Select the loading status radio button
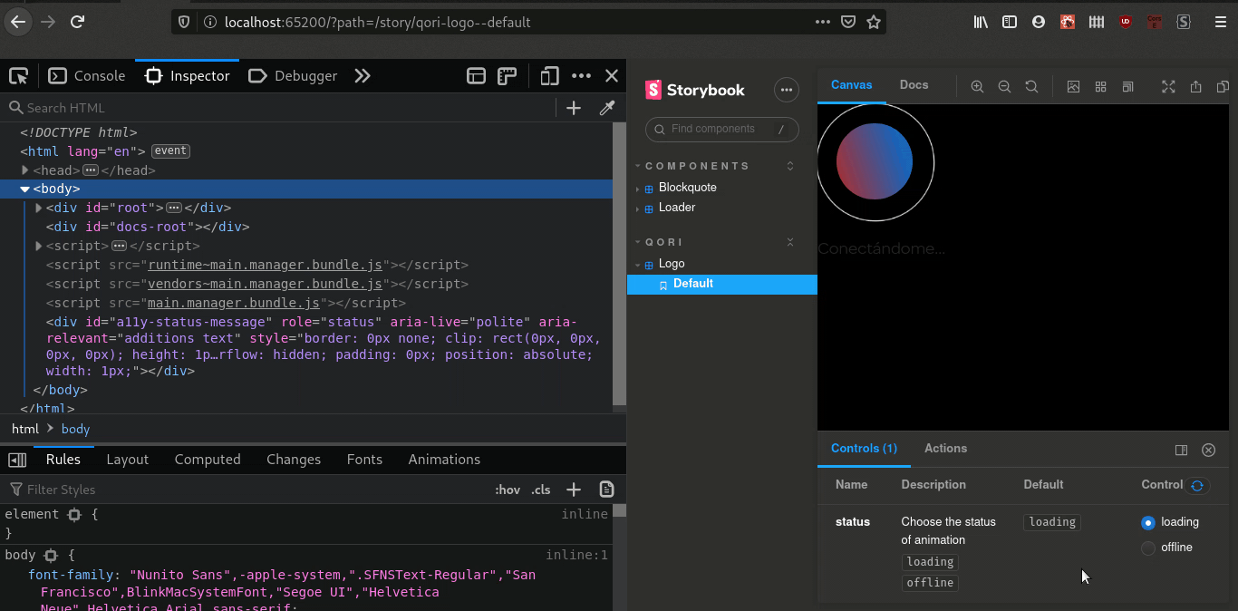Screen dimensions: 1238x611 1148,521
